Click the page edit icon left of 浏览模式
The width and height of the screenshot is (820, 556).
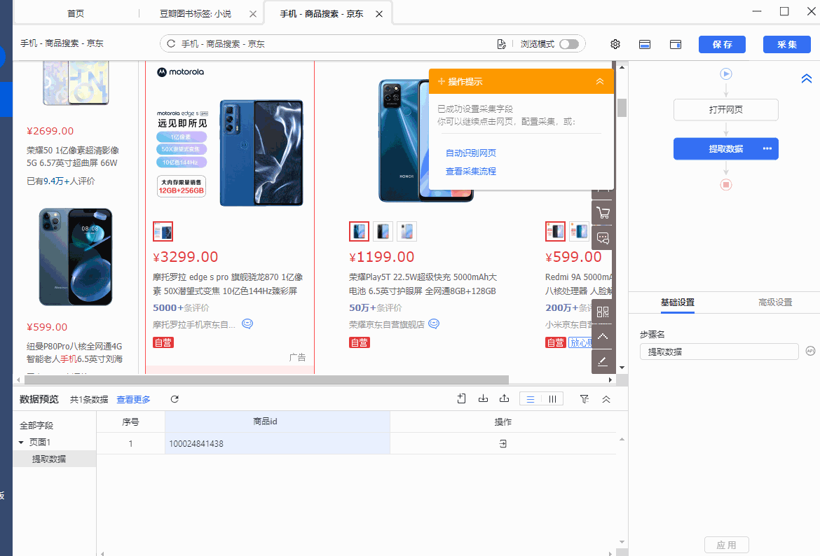[x=502, y=44]
